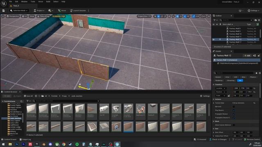Open Details panel settings gear
This screenshot has height=147, width=262.
260,73
